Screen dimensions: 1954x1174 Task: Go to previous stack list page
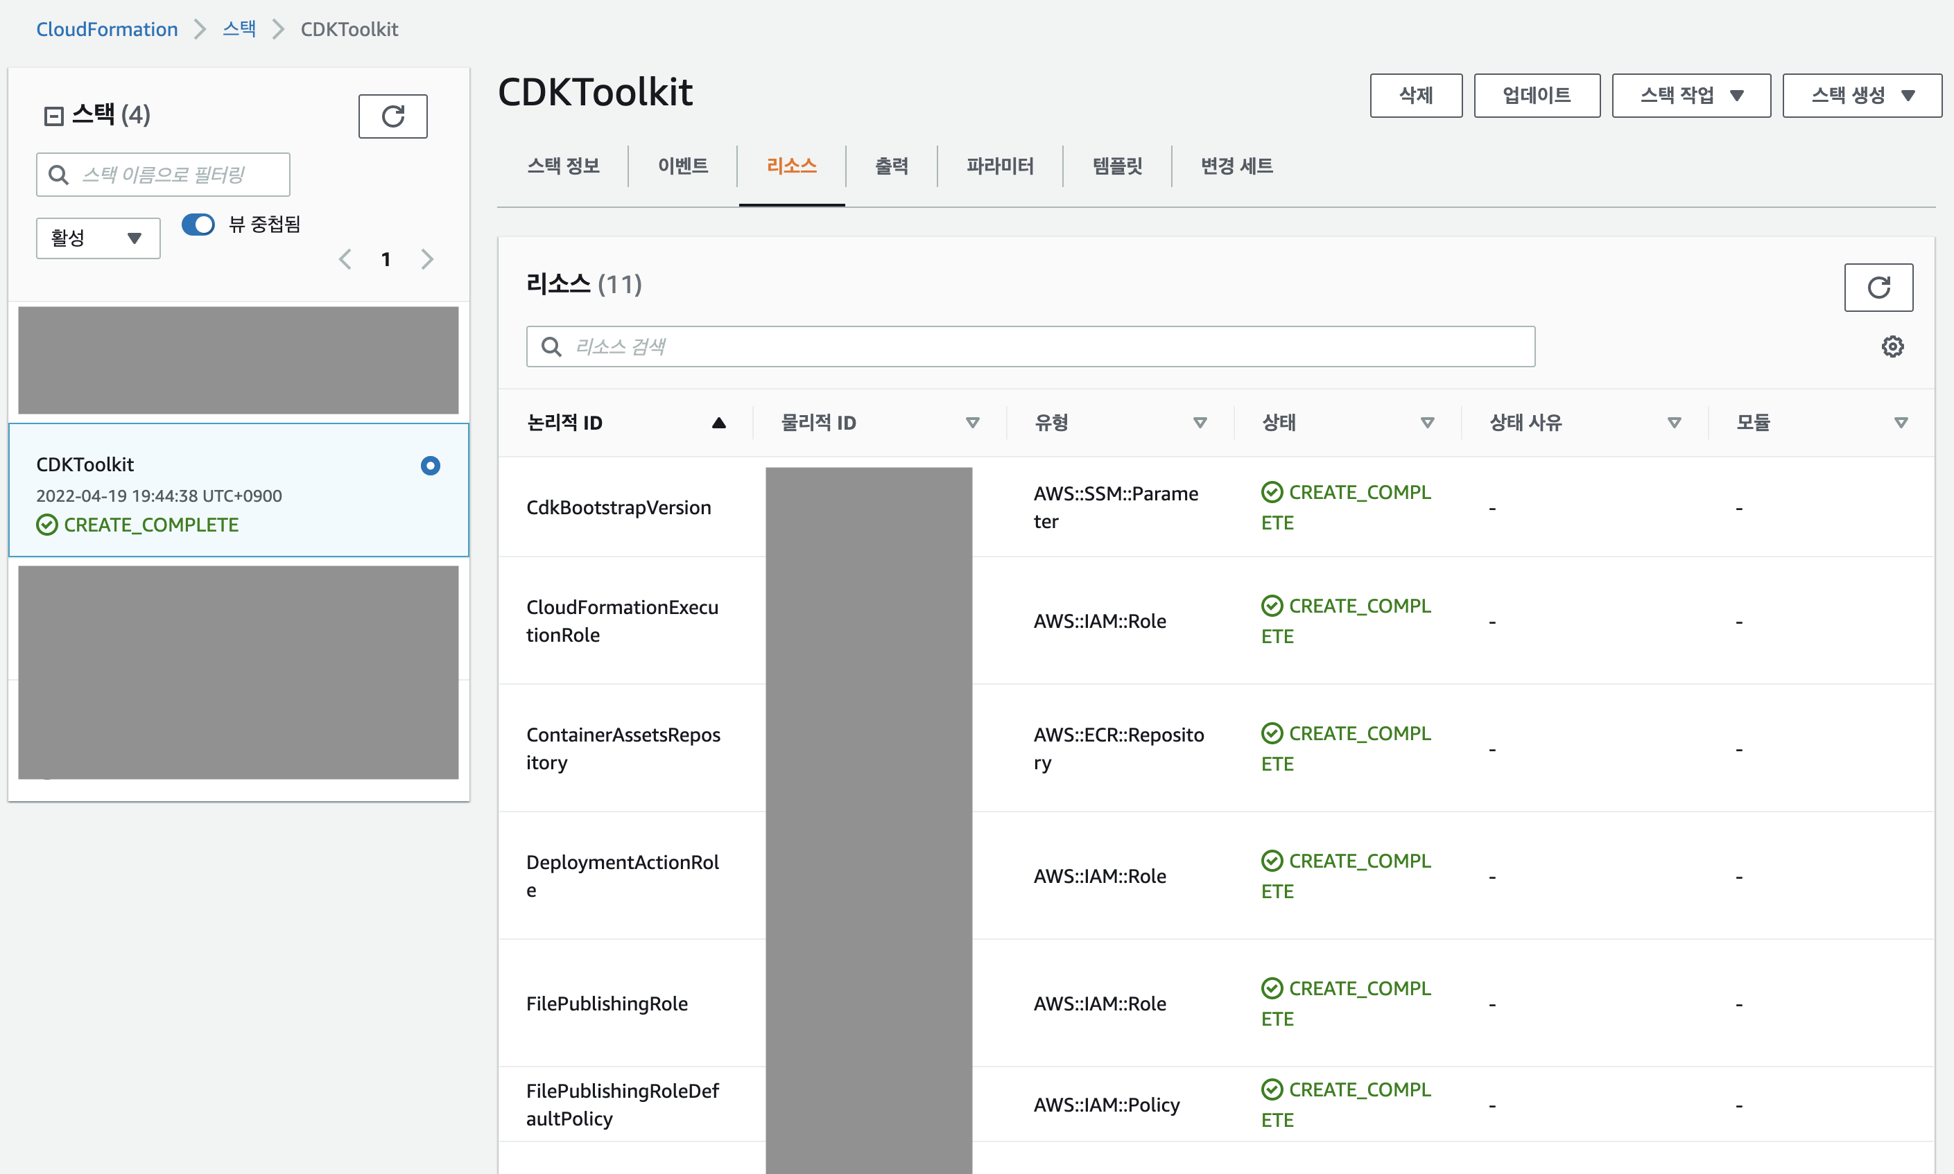345,259
